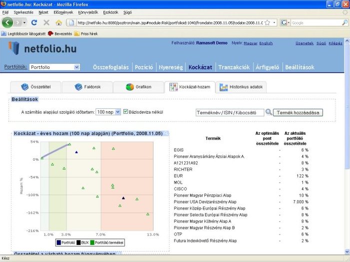The height and width of the screenshot is (262, 350).
Task: Click the Firefox back arrow button
Action: [7, 22]
